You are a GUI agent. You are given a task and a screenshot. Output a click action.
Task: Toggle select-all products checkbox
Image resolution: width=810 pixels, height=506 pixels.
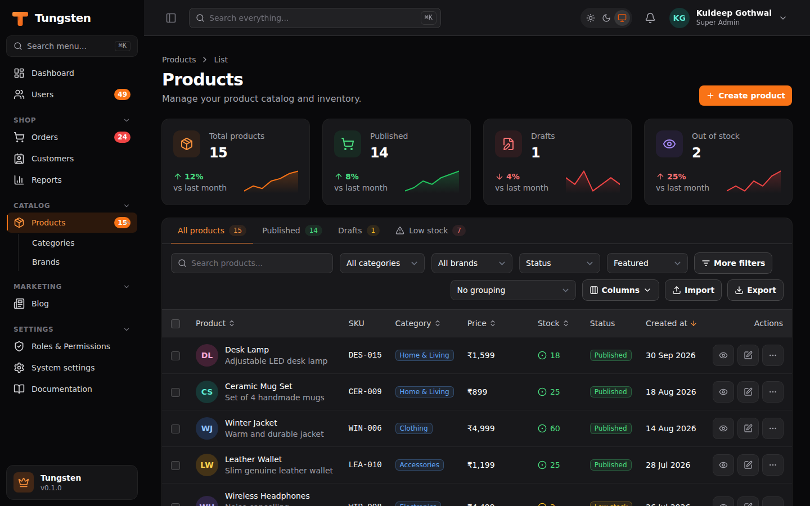[175, 324]
